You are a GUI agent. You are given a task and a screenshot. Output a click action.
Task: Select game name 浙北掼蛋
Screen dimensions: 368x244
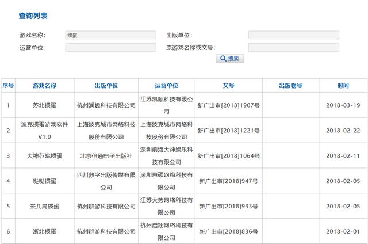(45, 231)
